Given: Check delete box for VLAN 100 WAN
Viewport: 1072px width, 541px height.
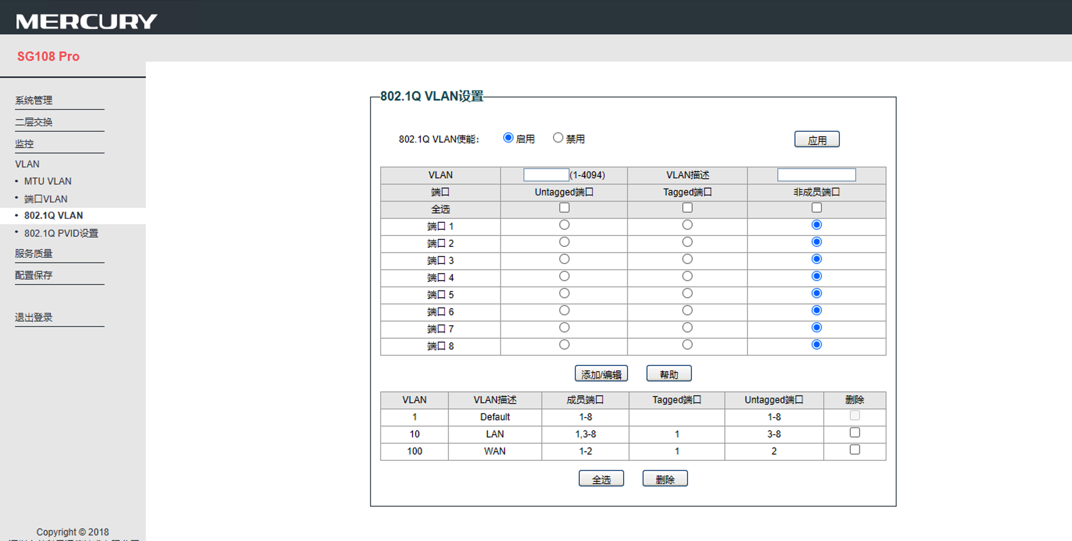Looking at the screenshot, I should [855, 450].
